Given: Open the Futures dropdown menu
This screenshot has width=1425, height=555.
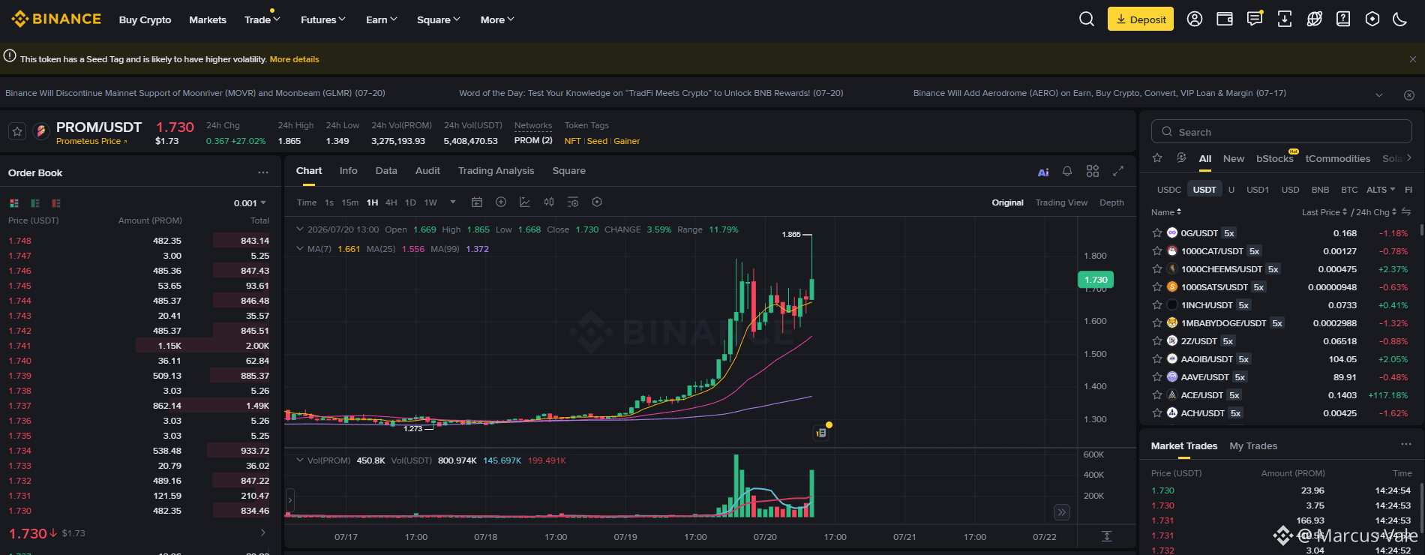Looking at the screenshot, I should (x=323, y=19).
